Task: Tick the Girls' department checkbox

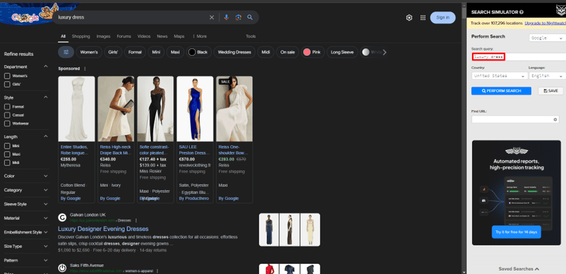Action: [x=7, y=84]
